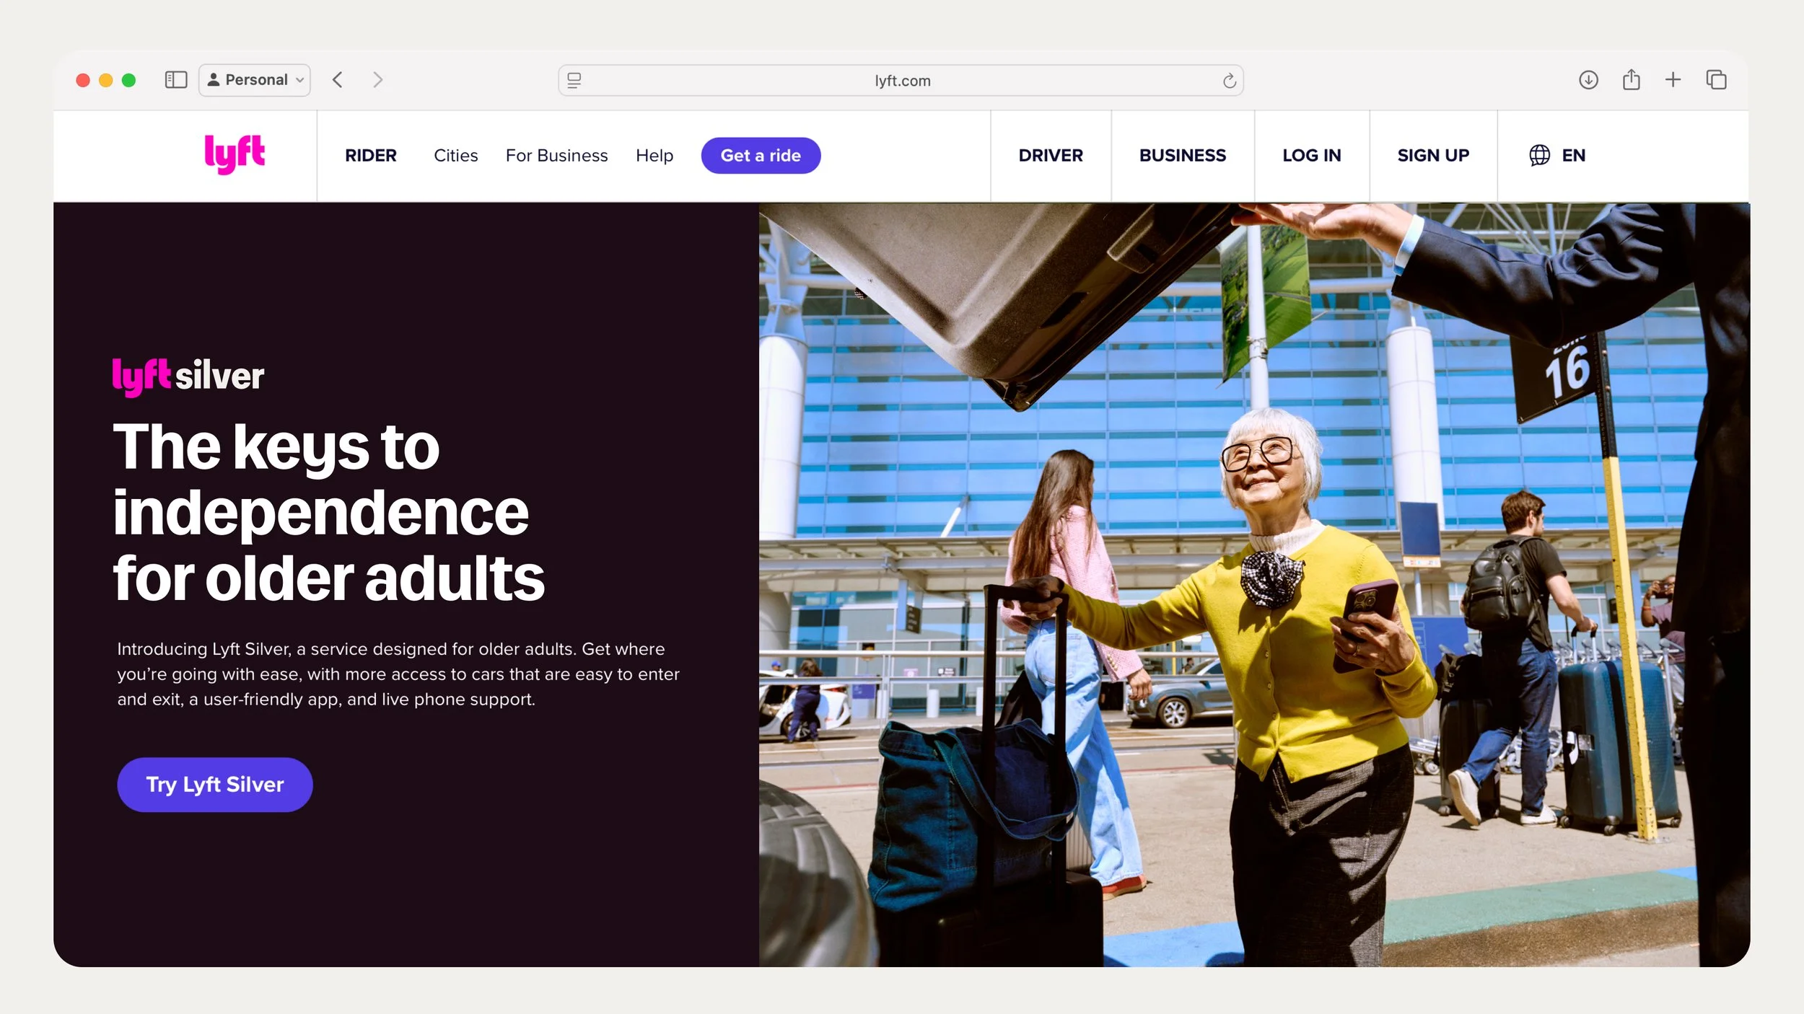Click the share icon in toolbar
Viewport: 1804px width, 1014px height.
tap(1631, 80)
